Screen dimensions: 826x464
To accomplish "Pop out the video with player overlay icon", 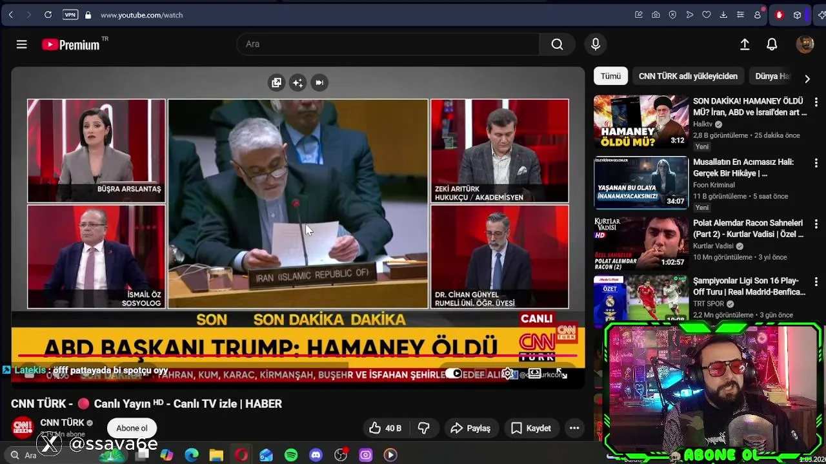I will [x=277, y=82].
